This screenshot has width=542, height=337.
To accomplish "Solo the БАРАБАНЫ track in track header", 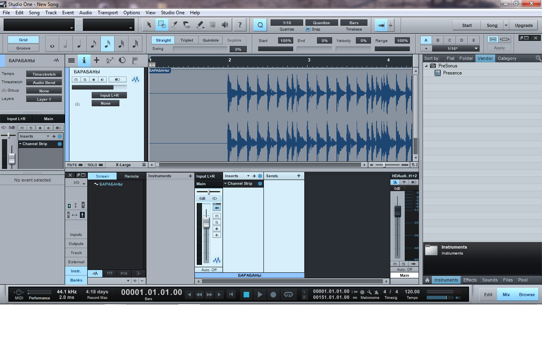I will 85,79.
